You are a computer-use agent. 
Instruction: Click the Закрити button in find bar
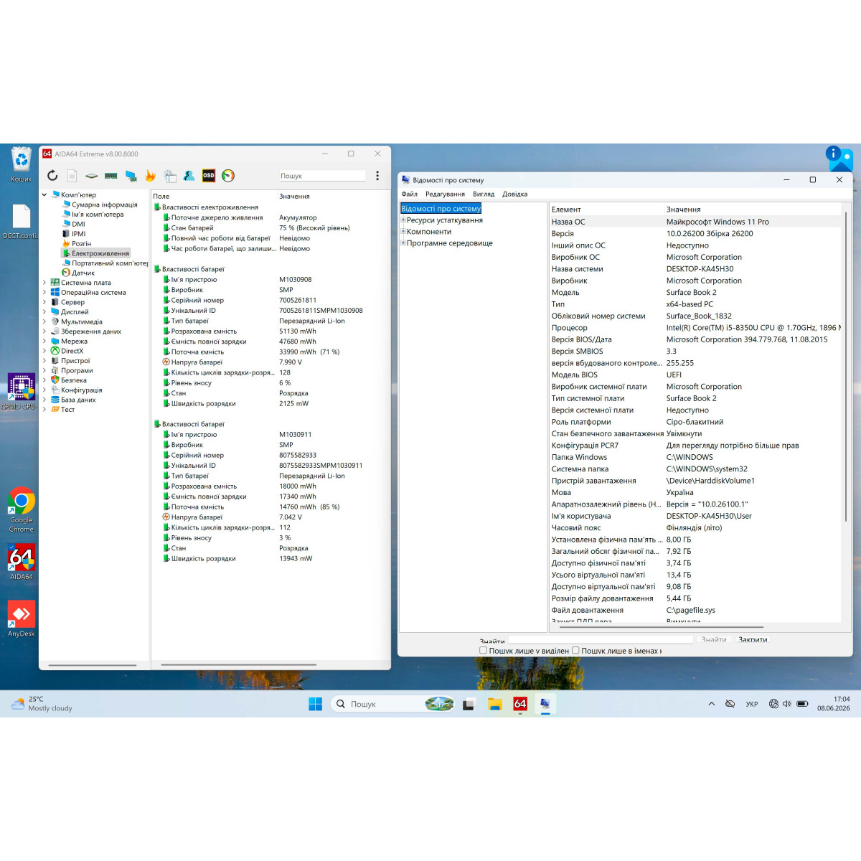[x=753, y=639]
